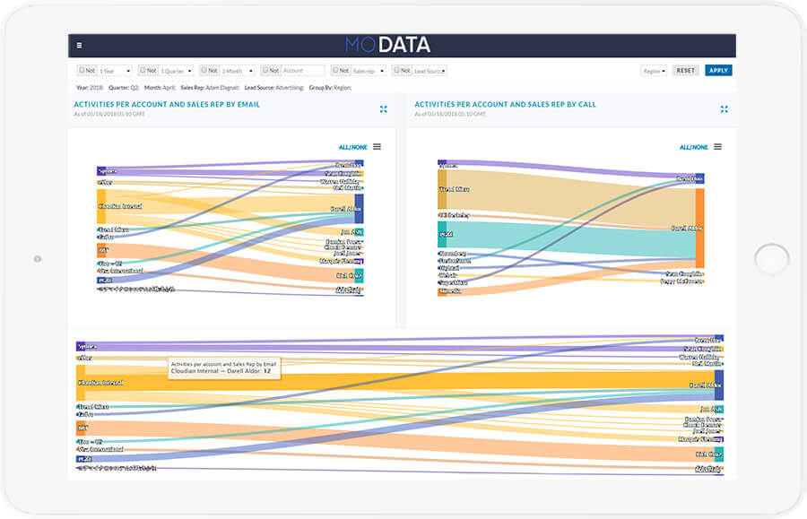Viewport: 807px width, 519px height.
Task: Toggle the Not checkbox for Year
Action: pos(82,70)
